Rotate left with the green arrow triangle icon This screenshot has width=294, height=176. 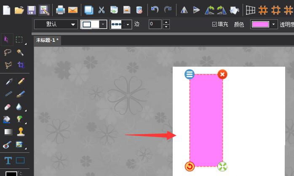(x=210, y=10)
